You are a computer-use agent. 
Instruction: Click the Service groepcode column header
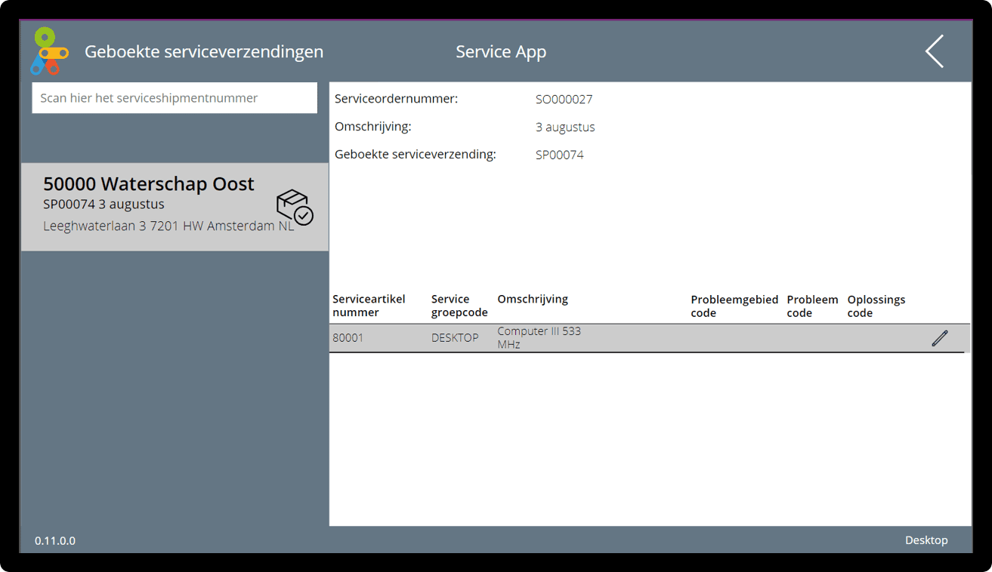[459, 306]
